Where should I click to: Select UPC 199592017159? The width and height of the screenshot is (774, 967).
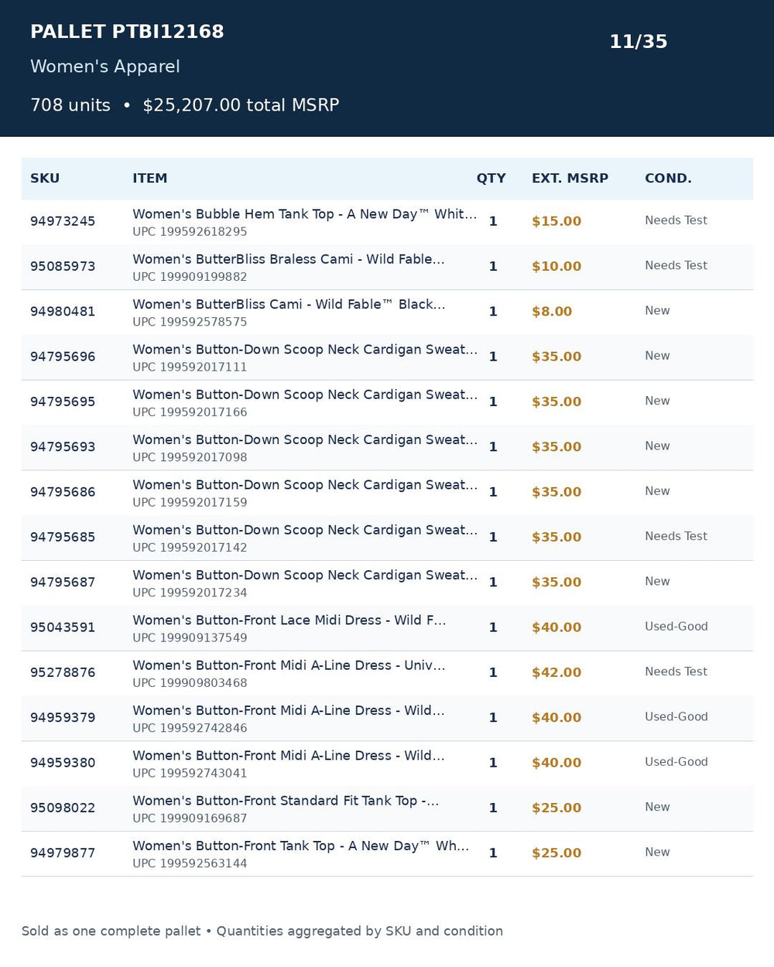[190, 503]
